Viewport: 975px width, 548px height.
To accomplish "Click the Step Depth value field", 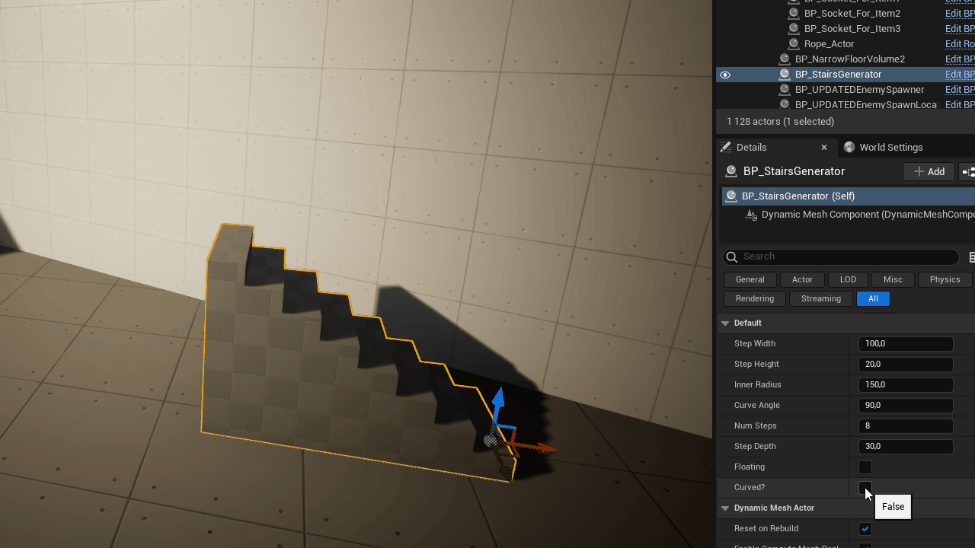I will click(x=906, y=447).
